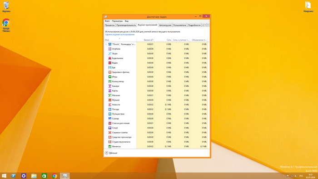Image resolution: width=318 pixels, height=179 pixels.
Task: Click the Музыка app icon
Action: tap(110, 100)
